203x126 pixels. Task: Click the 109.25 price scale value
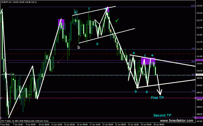point(199,92)
